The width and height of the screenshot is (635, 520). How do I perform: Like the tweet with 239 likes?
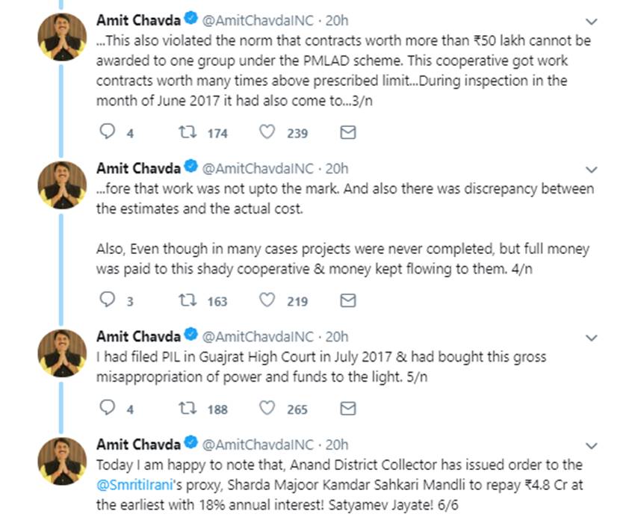(x=267, y=133)
